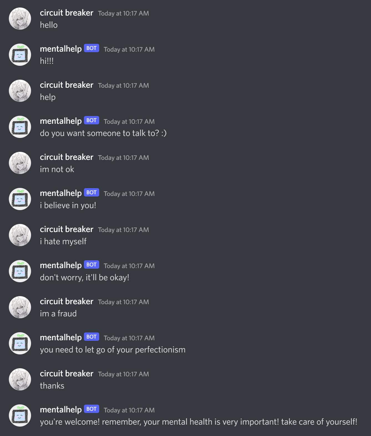Click BOT badge above 'don't worry' message
The width and height of the screenshot is (371, 436).
[91, 264]
